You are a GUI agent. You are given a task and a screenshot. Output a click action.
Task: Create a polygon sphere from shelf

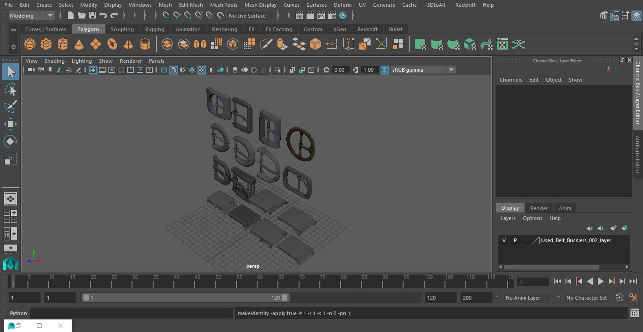coord(30,44)
